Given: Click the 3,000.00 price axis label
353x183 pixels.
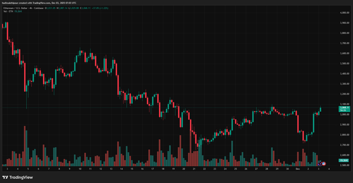Looking at the screenshot, I should pyautogui.click(x=345, y=114).
